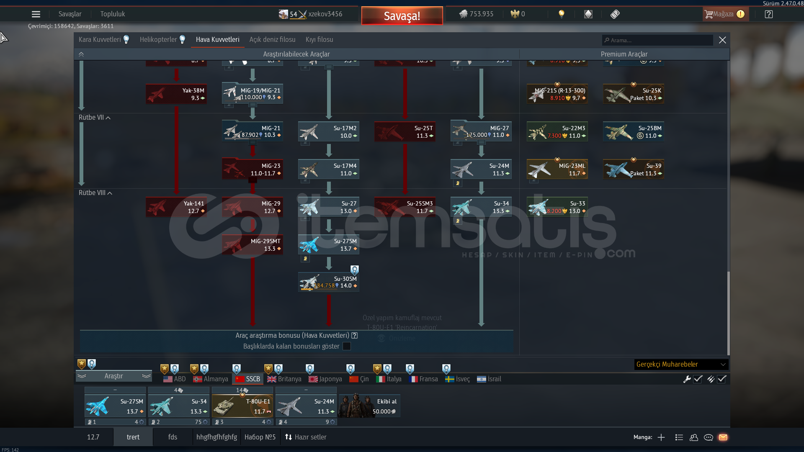Click the light bulb research icon in top bar
The image size is (804, 452).
point(562,14)
